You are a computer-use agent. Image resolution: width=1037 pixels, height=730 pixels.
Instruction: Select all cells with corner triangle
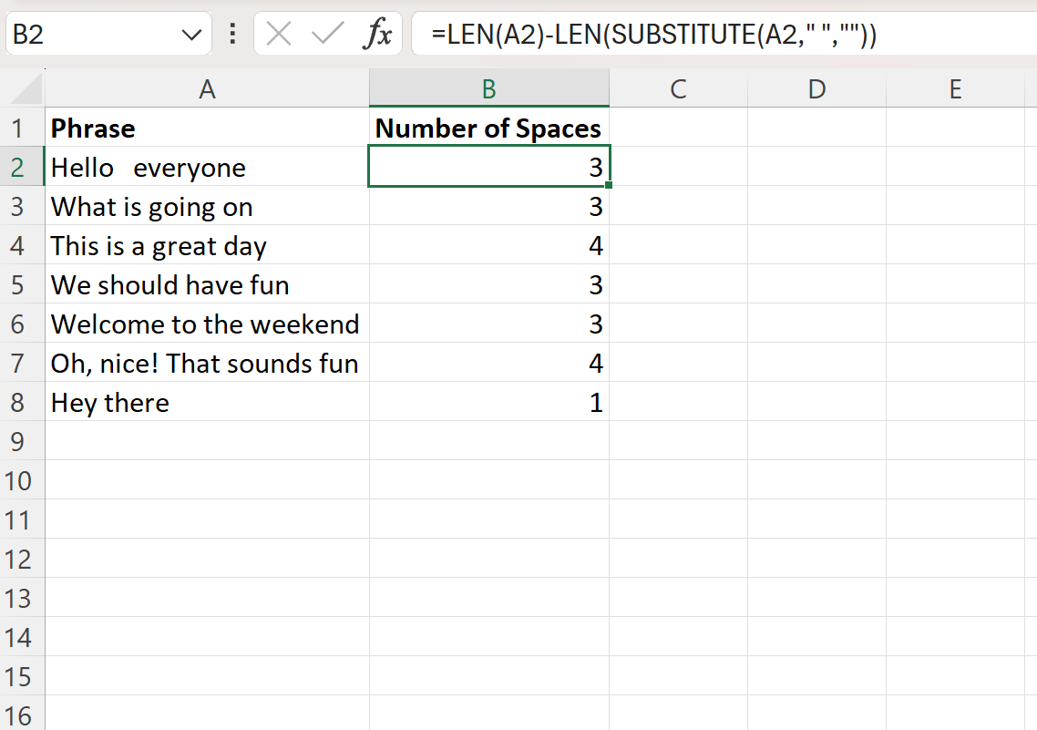coord(26,89)
